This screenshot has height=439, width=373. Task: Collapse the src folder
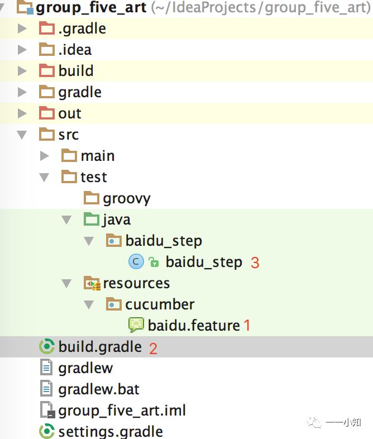[22, 135]
